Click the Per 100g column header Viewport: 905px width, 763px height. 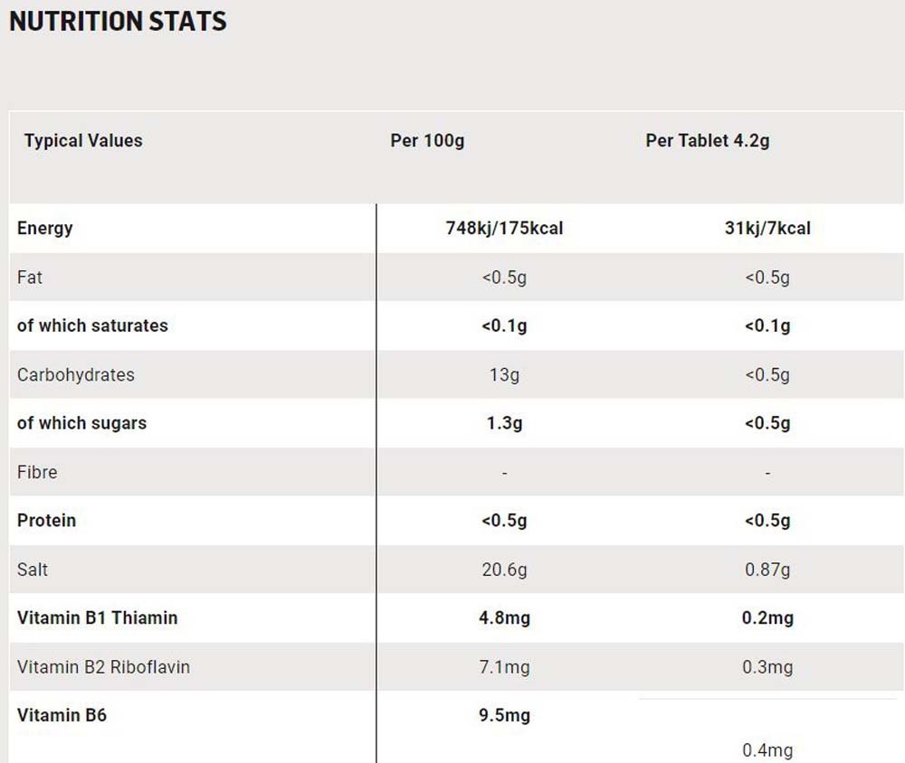coord(427,141)
